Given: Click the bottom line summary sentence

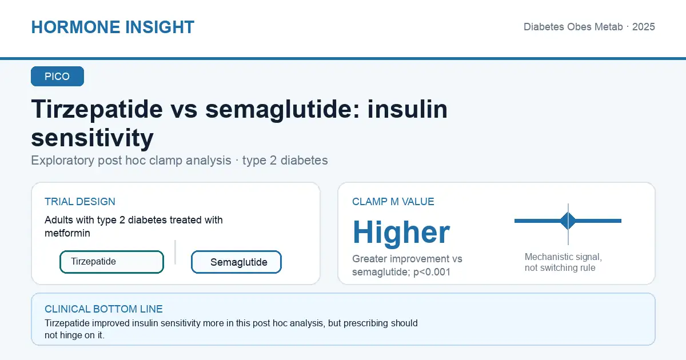Looking at the screenshot, I should (x=231, y=329).
